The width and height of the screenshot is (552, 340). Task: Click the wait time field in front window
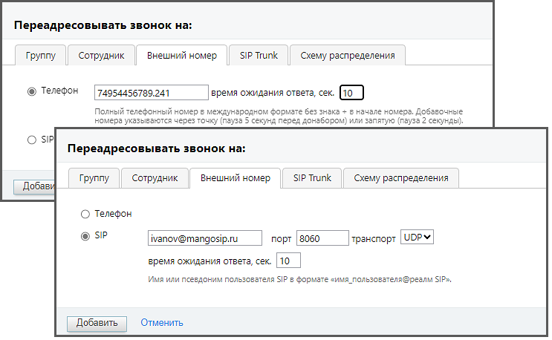(288, 261)
